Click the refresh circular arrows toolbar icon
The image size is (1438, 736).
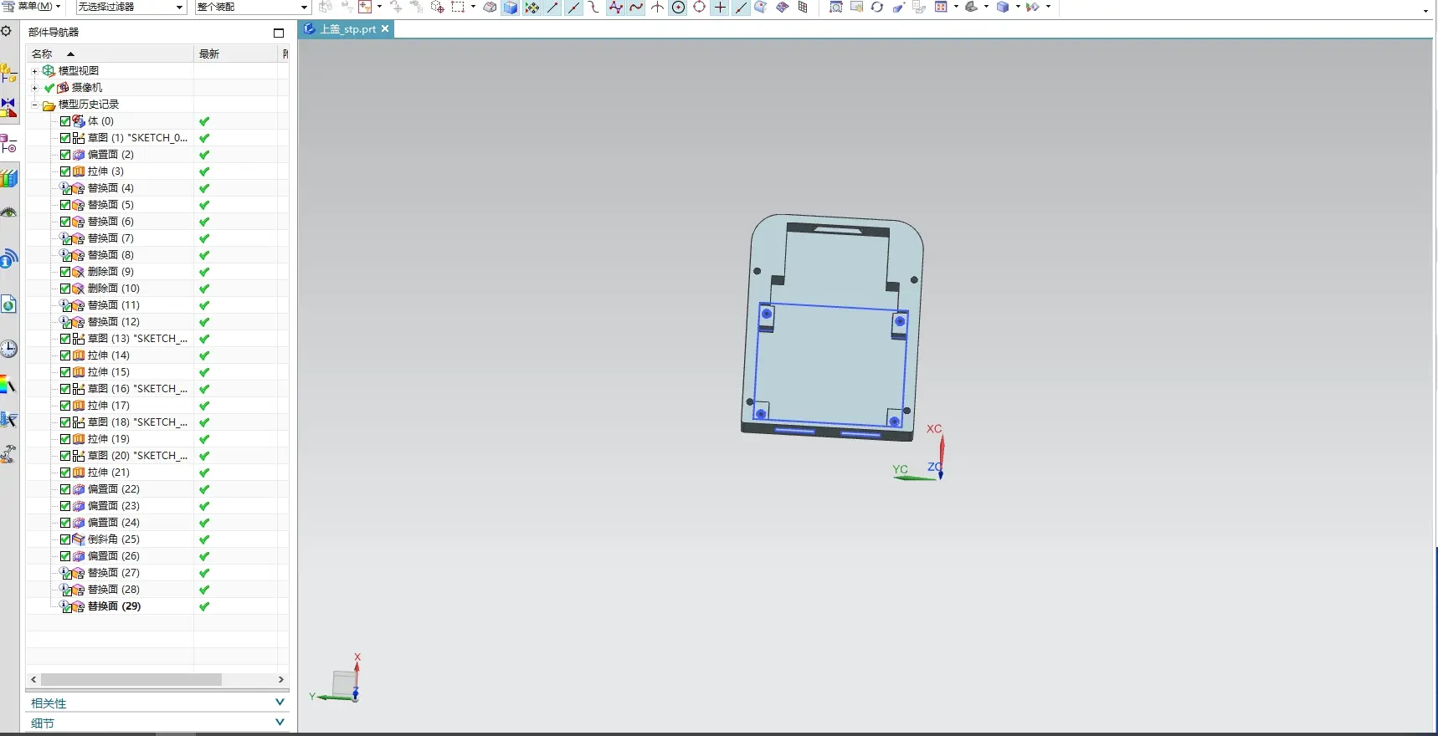pos(877,8)
